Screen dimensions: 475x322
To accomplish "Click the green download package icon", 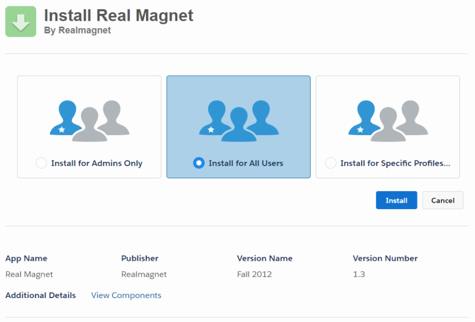I will [x=21, y=21].
